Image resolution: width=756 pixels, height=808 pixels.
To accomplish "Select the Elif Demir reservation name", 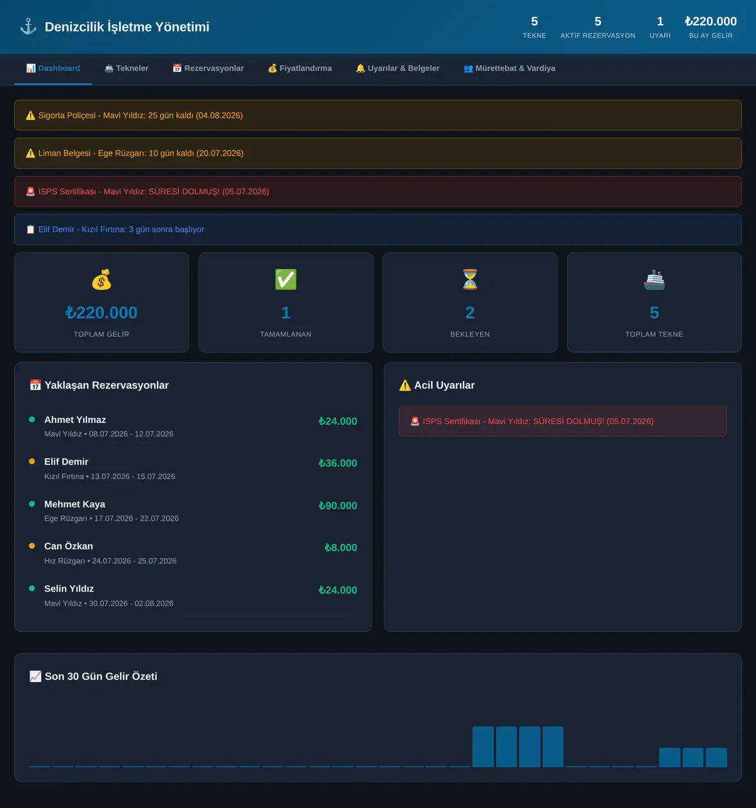I will 66,462.
